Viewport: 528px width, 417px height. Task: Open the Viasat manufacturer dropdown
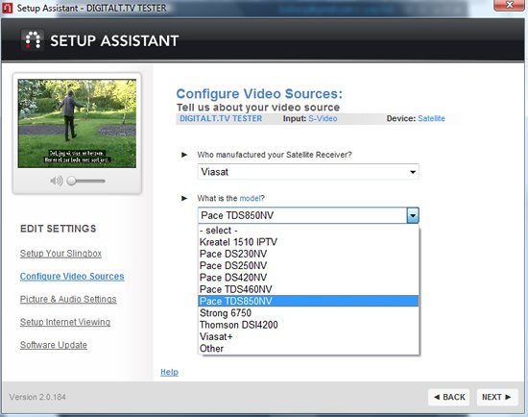(x=308, y=172)
